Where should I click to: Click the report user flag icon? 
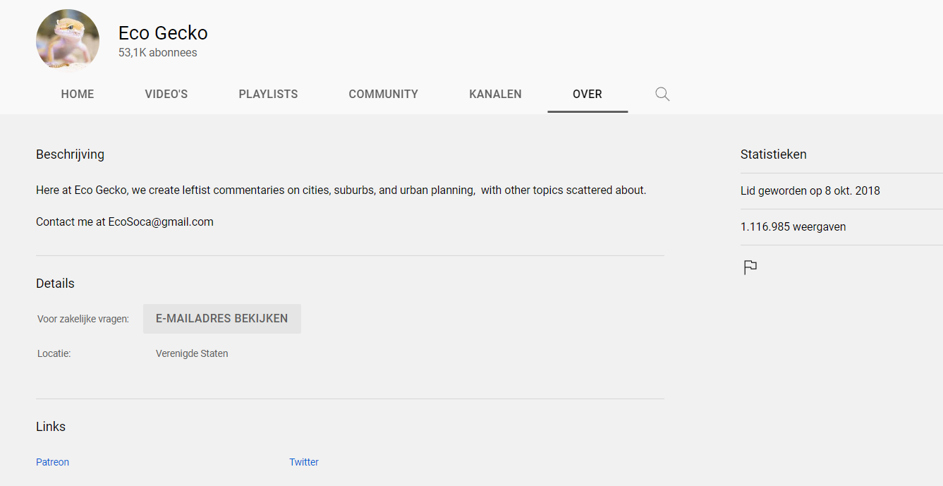point(750,267)
